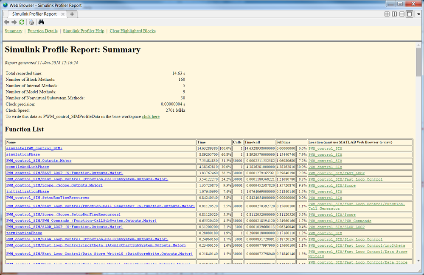Image resolution: width=424 pixels, height=275 pixels.
Task: Open location link PWM_control_SIM/Scope in Scope.Outputs.Major row
Action: coord(332,186)
